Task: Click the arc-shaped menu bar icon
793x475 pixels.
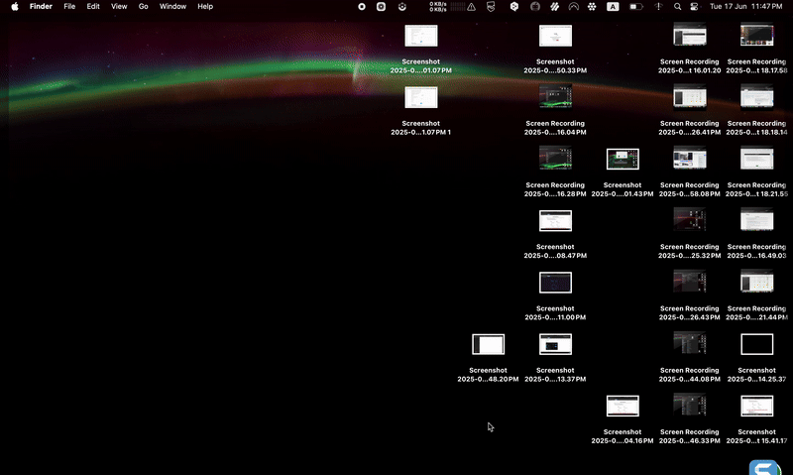Action: point(574,7)
